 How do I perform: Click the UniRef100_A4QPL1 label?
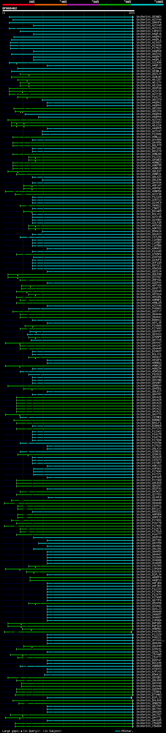pyautogui.click(x=149, y=40)
